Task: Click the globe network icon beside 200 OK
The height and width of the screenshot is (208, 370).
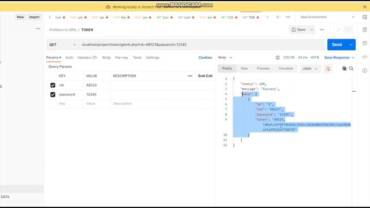Action: point(277,58)
